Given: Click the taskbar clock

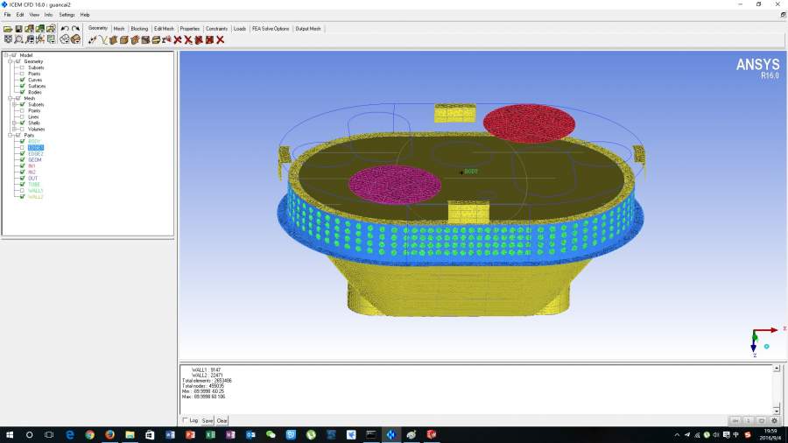Looking at the screenshot, I should (x=770, y=434).
